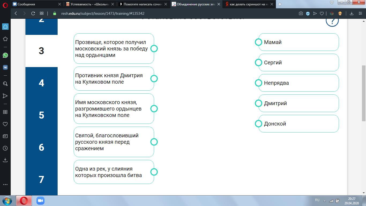This screenshot has height=206, width=366.
Task: Click the help question mark circle
Action: (x=332, y=21)
